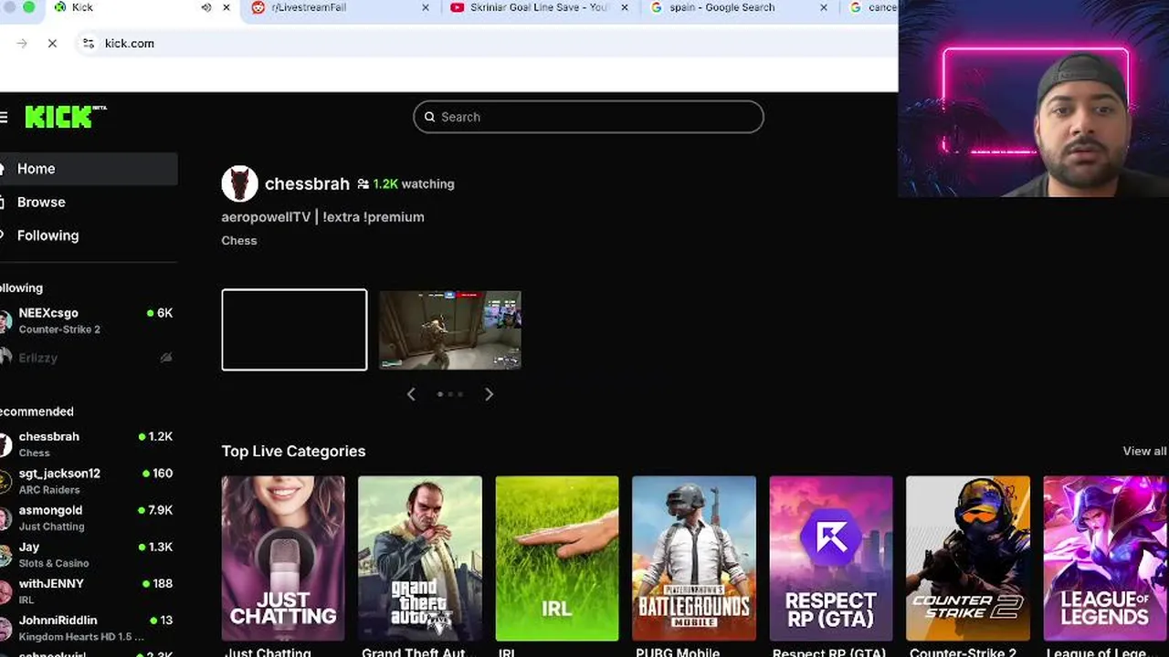
Task: Click Top Live Categories heading
Action: pos(293,451)
